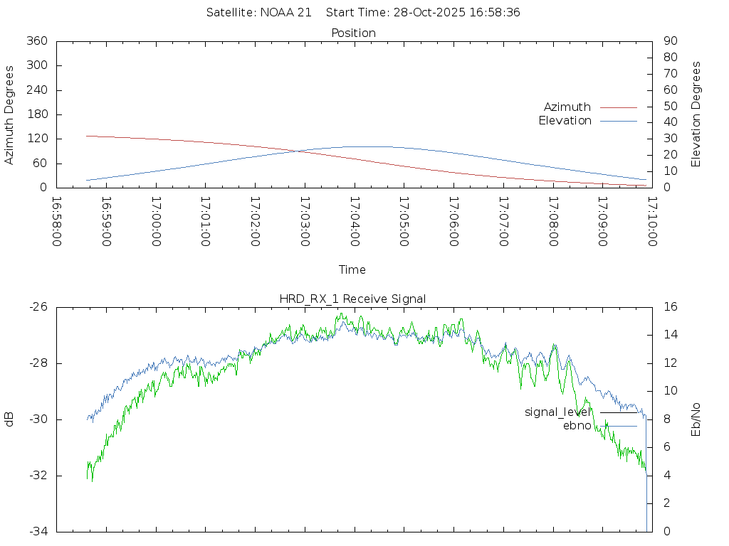Click the Eb/No y-axis label

tap(696, 419)
